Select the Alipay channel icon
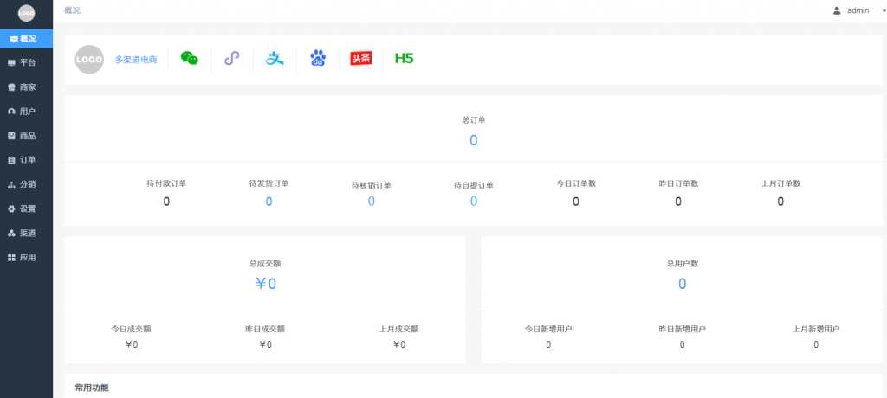887x398 pixels. pyautogui.click(x=275, y=58)
